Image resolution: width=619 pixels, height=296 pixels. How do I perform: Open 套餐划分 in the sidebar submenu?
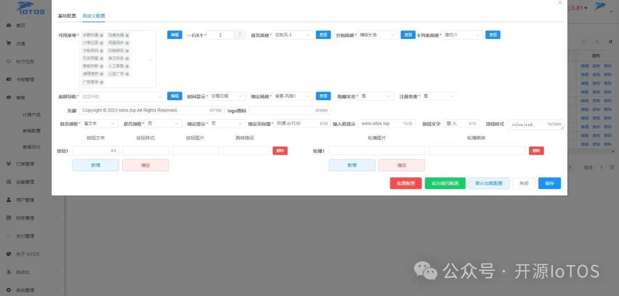32,147
